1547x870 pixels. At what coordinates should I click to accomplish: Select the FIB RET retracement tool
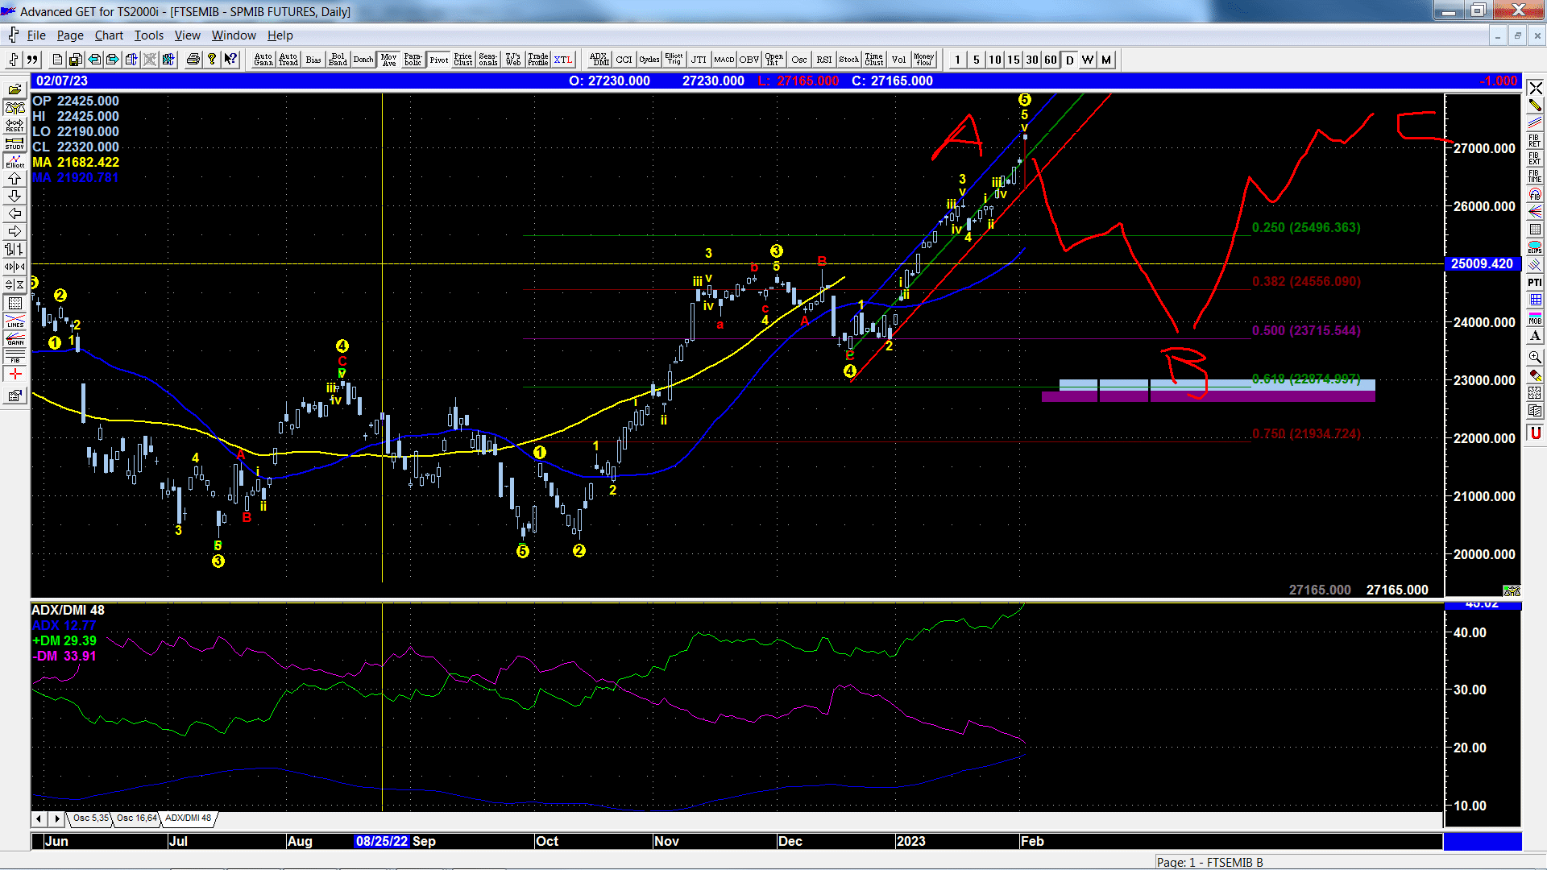click(1535, 140)
